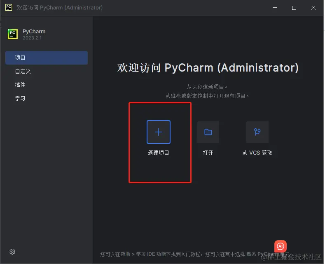This screenshot has height=264, width=325.
Task: Click the 打开 label
Action: pos(208,153)
